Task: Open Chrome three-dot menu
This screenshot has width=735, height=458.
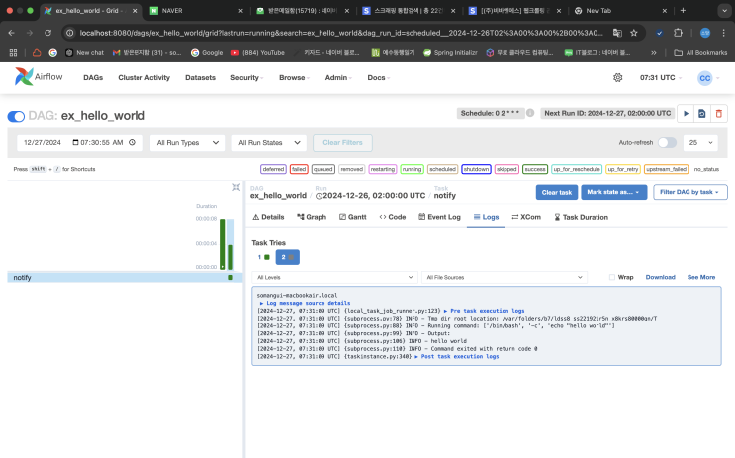Action: [x=724, y=33]
